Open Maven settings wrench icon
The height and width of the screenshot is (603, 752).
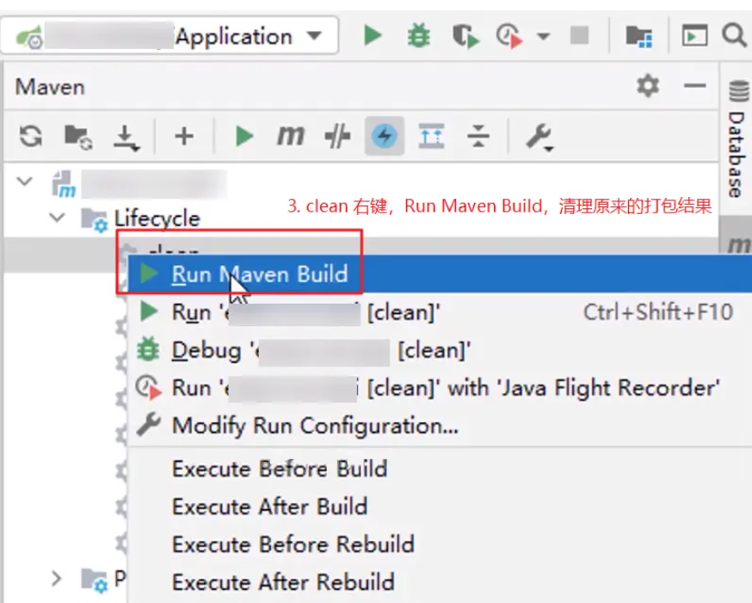click(540, 138)
